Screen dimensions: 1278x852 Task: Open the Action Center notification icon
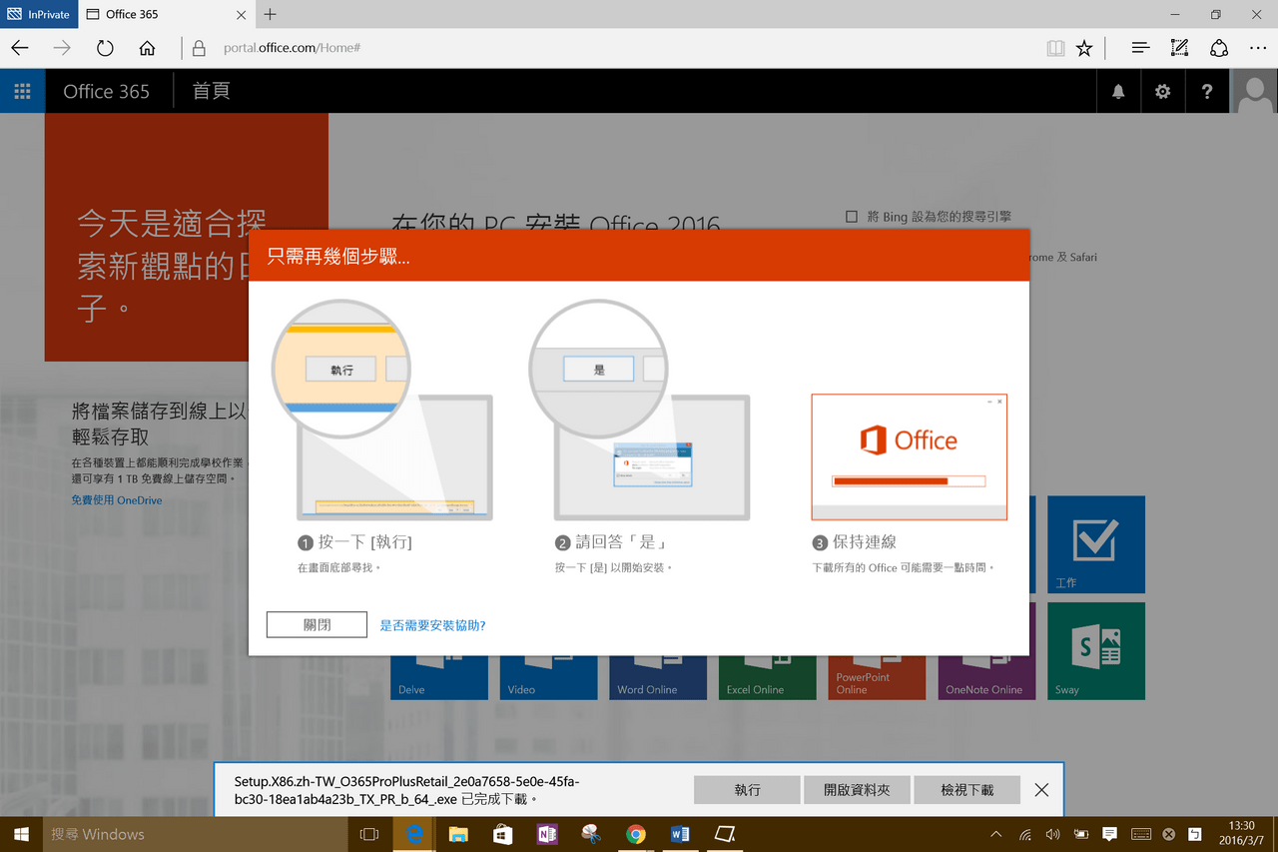point(1109,834)
